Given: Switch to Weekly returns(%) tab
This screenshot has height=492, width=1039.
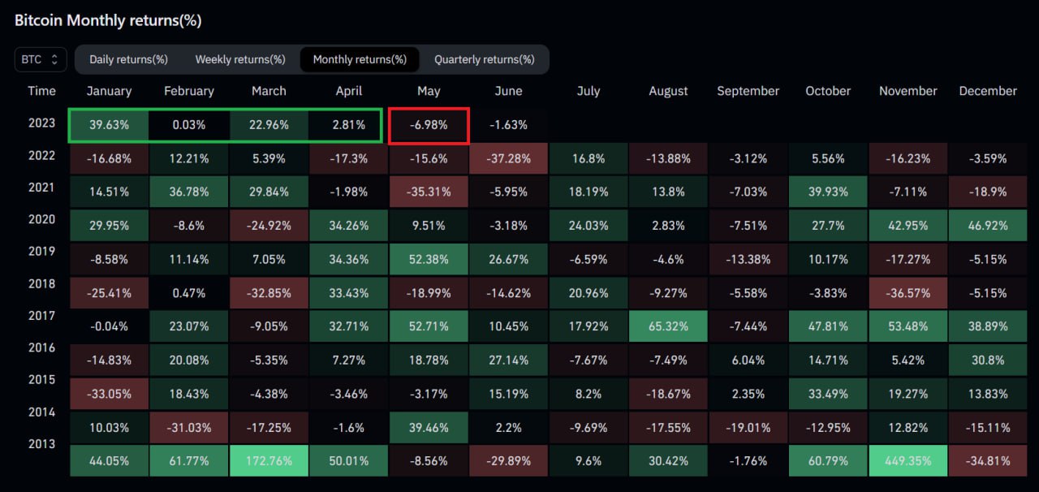Looking at the screenshot, I should tap(240, 59).
